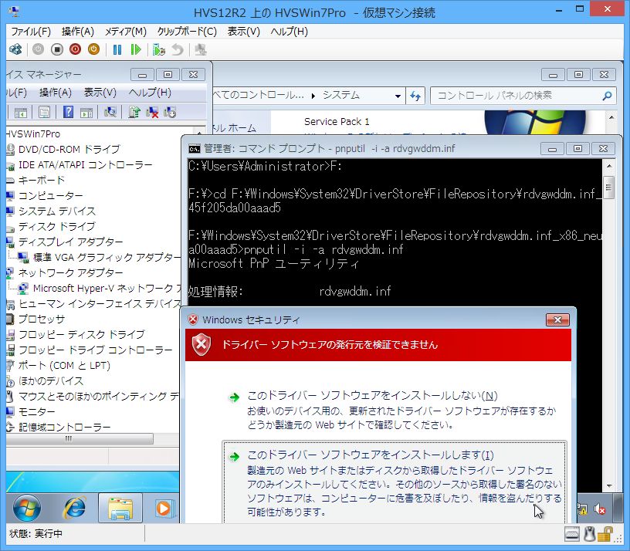Refresh the Control Panel address bar

coord(415,96)
